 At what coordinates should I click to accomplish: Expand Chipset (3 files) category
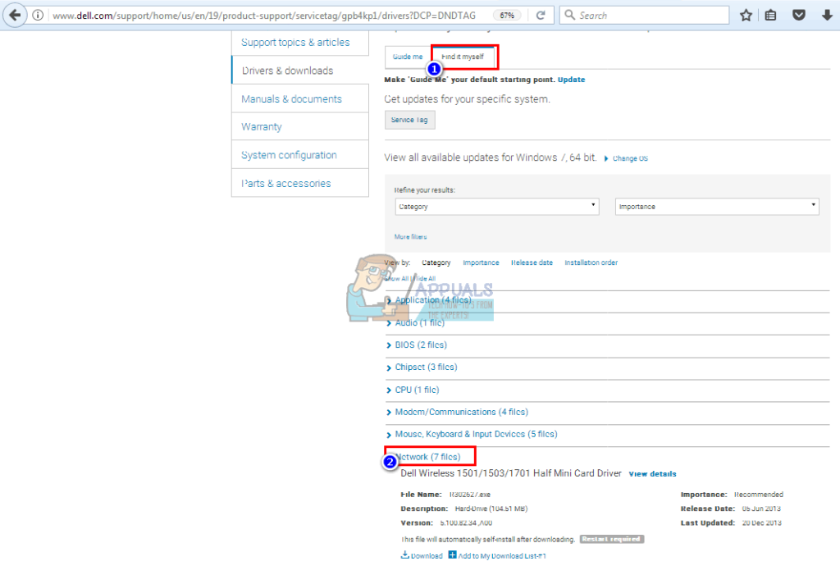point(426,367)
